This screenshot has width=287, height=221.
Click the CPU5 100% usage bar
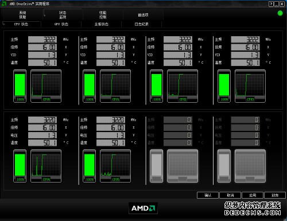click(90, 166)
